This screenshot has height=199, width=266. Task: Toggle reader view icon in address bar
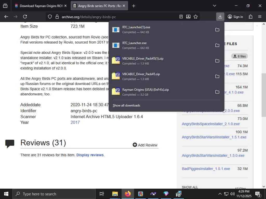[181, 17]
